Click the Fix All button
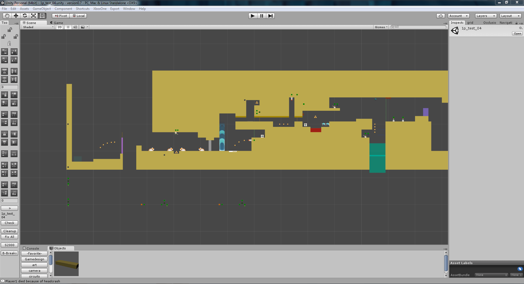Screen dimensions: 524x284 (x=9, y=237)
